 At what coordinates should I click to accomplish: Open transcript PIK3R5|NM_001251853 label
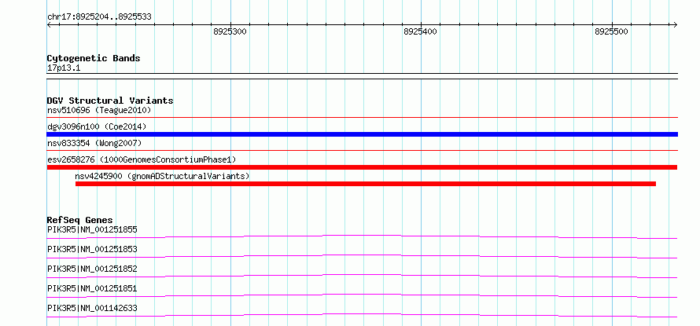click(92, 249)
